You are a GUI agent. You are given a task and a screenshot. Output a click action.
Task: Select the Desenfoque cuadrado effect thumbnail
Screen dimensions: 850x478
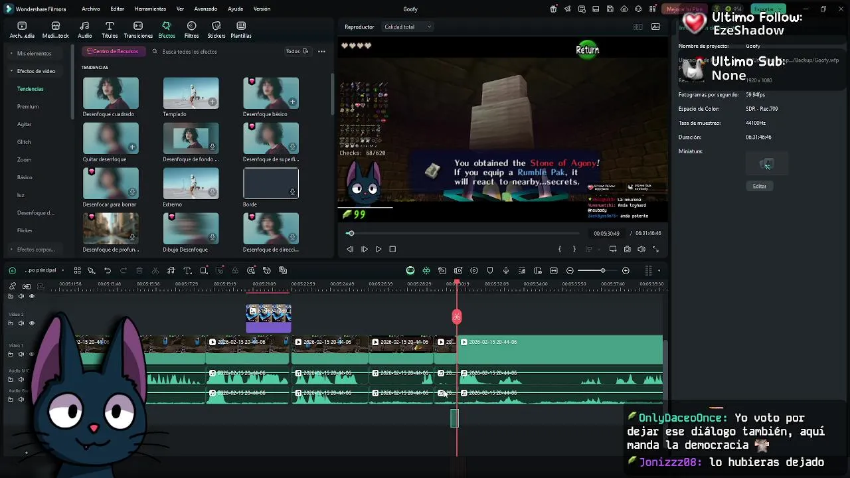111,93
